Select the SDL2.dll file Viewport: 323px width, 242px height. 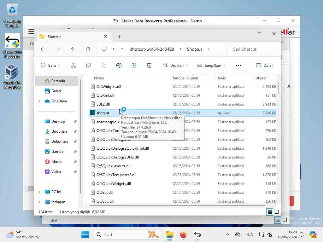[183, 104]
